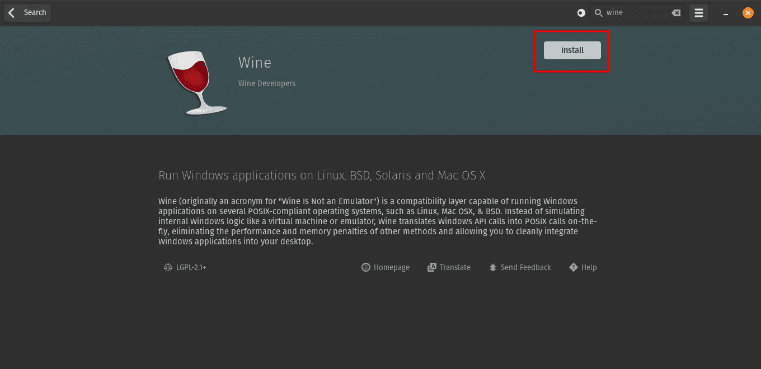
Task: Open Help using the question mark icon
Action: [573, 267]
